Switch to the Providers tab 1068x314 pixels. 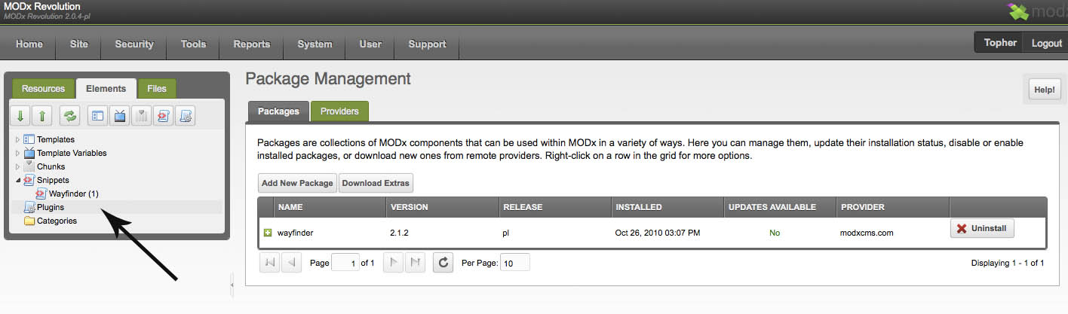(339, 111)
